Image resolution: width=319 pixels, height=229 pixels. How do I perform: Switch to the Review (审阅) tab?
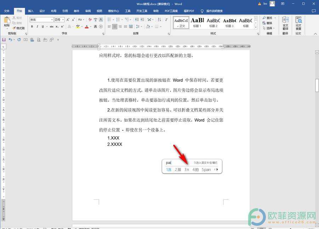(x=88, y=11)
